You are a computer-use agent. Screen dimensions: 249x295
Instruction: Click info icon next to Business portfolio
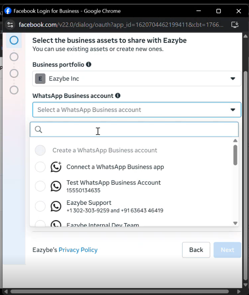click(89, 65)
